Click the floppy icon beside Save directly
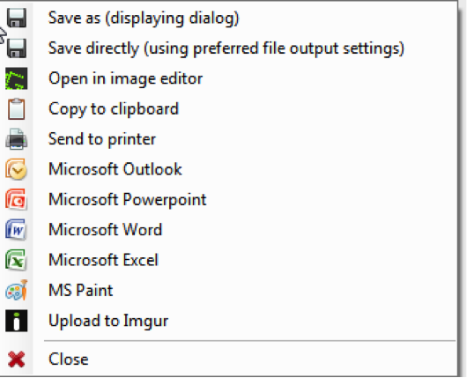467x378 pixels. [17, 48]
